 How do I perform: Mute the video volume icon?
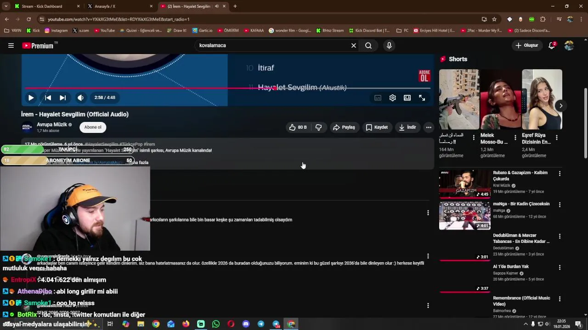(x=80, y=98)
